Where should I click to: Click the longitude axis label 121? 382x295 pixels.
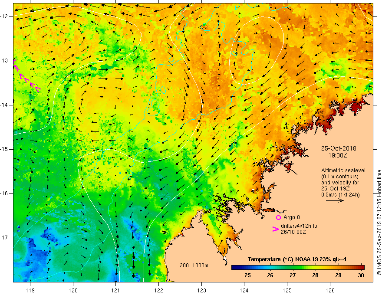point(116,290)
